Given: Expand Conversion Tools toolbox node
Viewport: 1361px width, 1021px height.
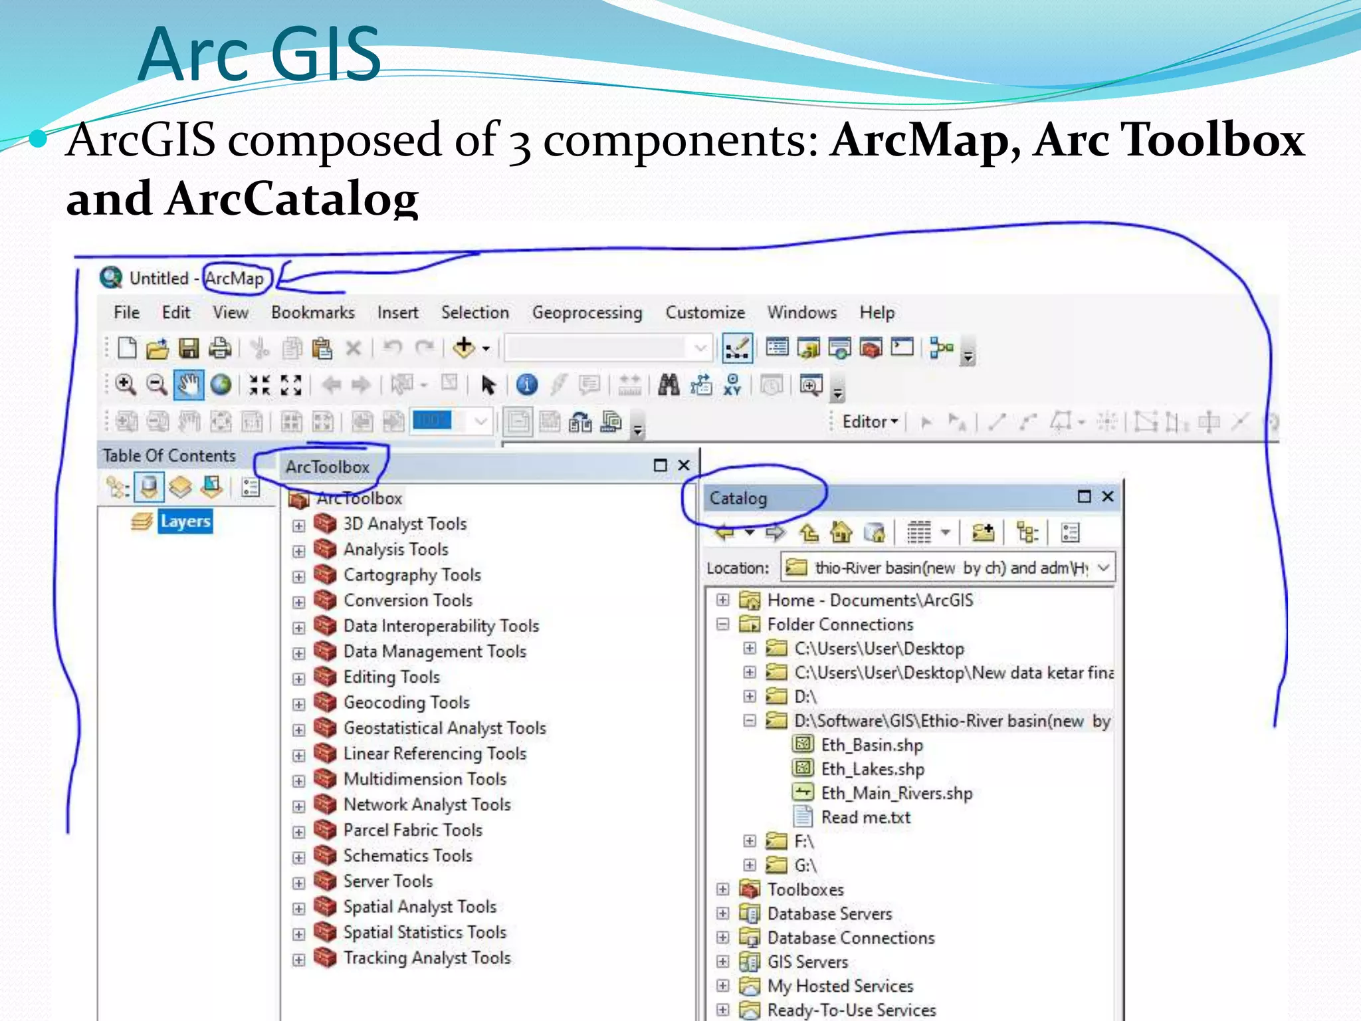Looking at the screenshot, I should coord(299,602).
